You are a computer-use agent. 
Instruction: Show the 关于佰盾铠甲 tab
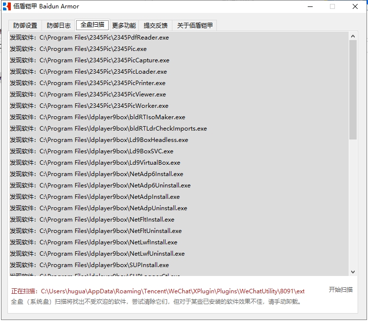[x=194, y=26]
